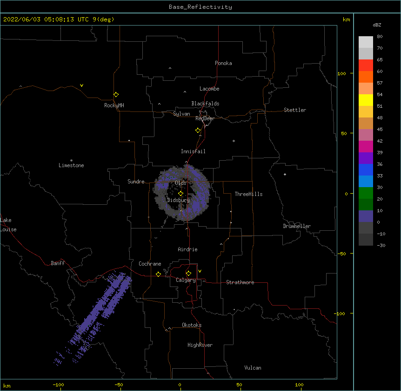This screenshot has width=401, height=391.
Task: Click the white plus marker west of Drumheller
Action: pos(285,174)
